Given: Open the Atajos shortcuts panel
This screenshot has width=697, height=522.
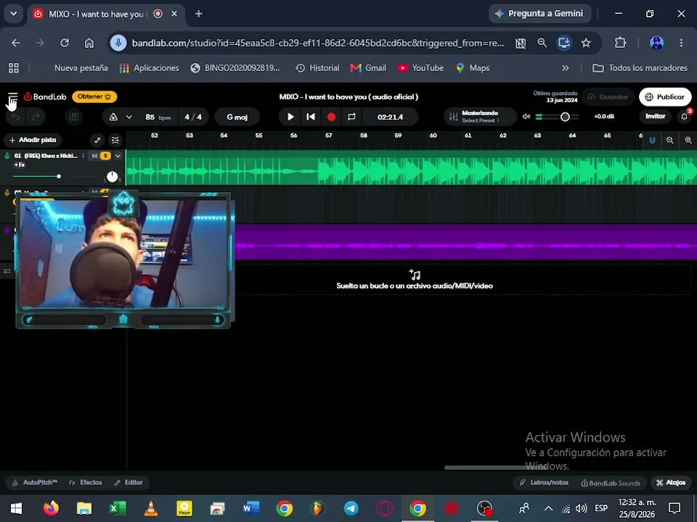Looking at the screenshot, I should (671, 483).
